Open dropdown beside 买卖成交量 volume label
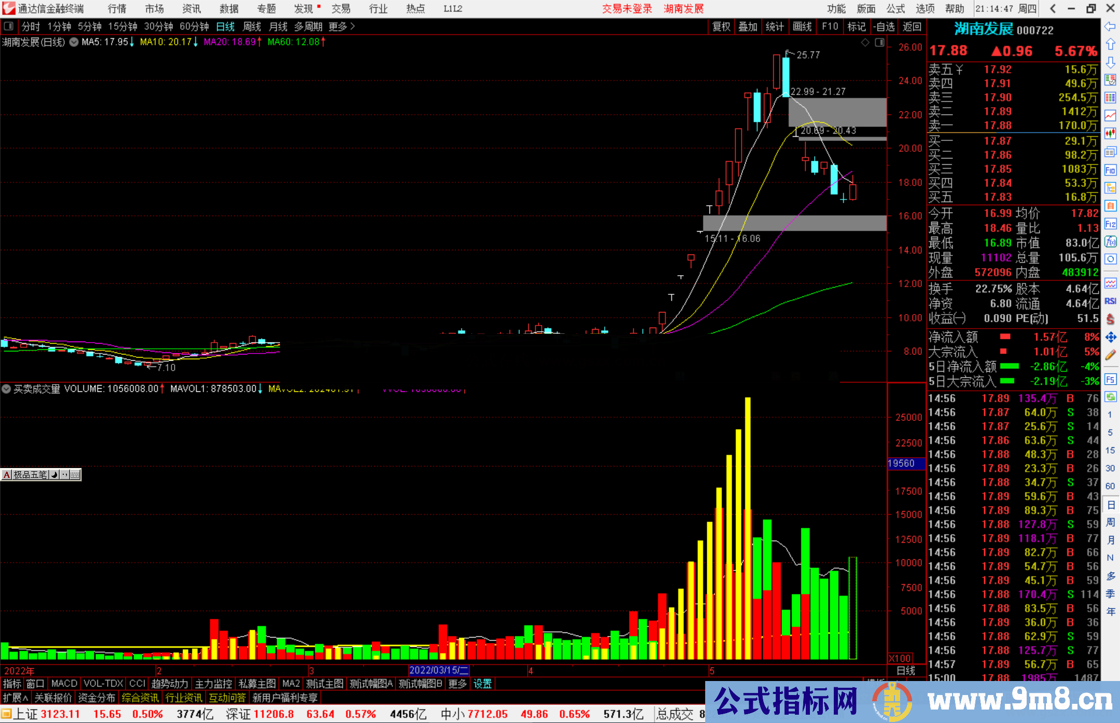The image size is (1120, 723). [x=6, y=389]
